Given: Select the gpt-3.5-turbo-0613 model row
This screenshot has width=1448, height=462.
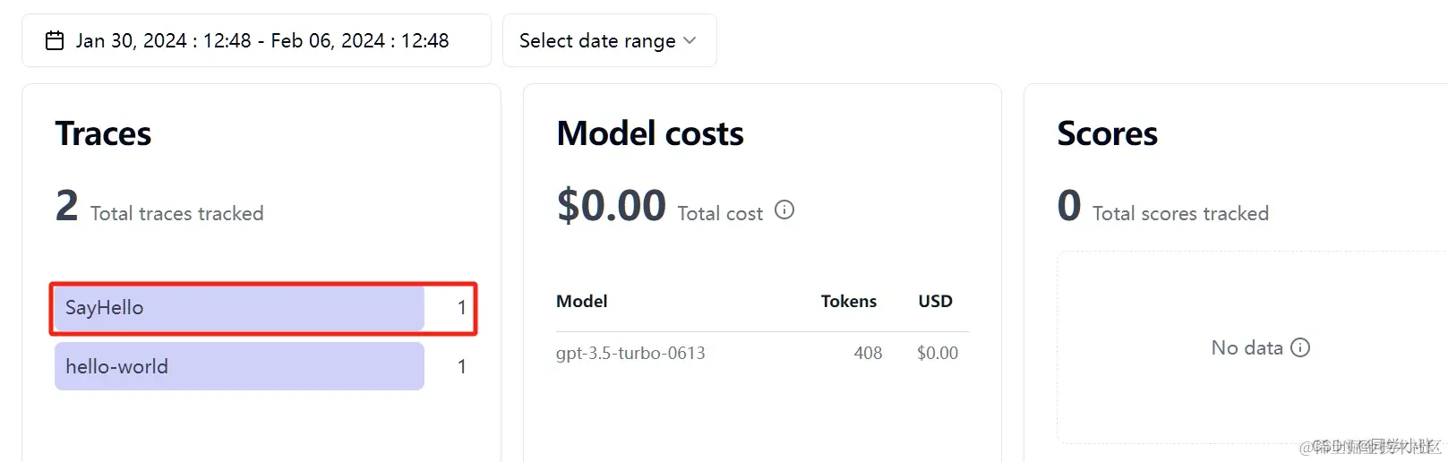Looking at the screenshot, I should click(x=630, y=353).
